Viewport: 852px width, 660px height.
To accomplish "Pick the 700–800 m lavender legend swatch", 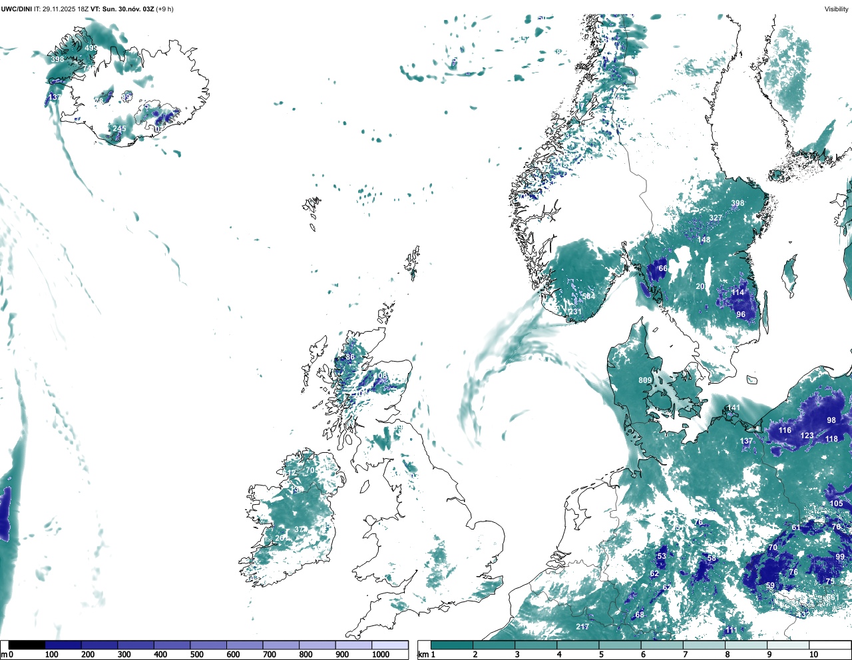I will 281,645.
